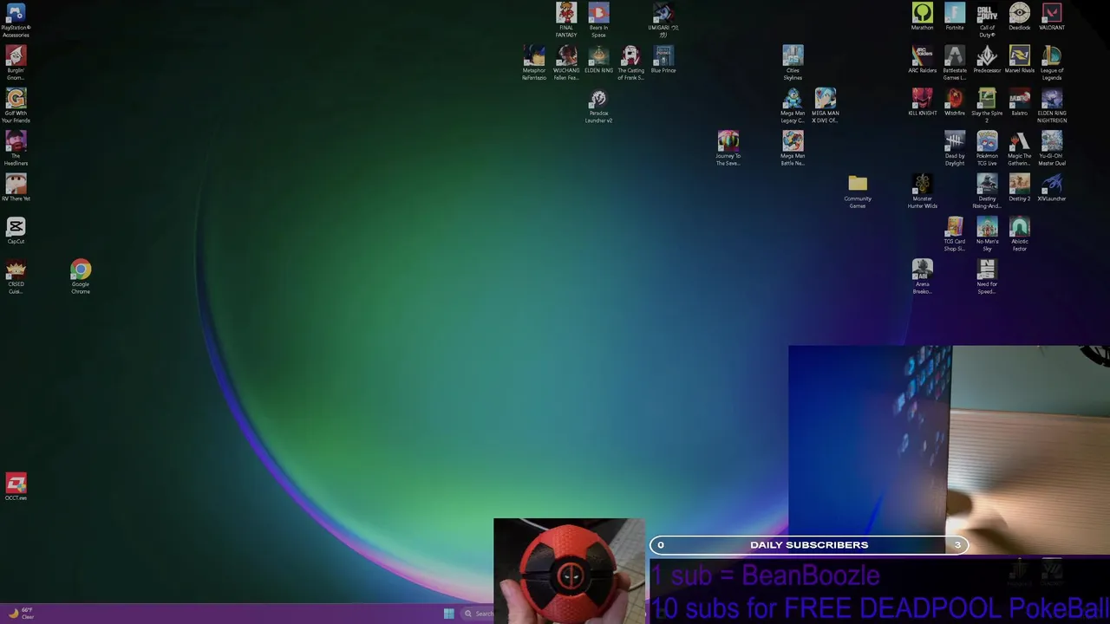
Task: Select the UMIGARI desktop icon
Action: (x=663, y=20)
